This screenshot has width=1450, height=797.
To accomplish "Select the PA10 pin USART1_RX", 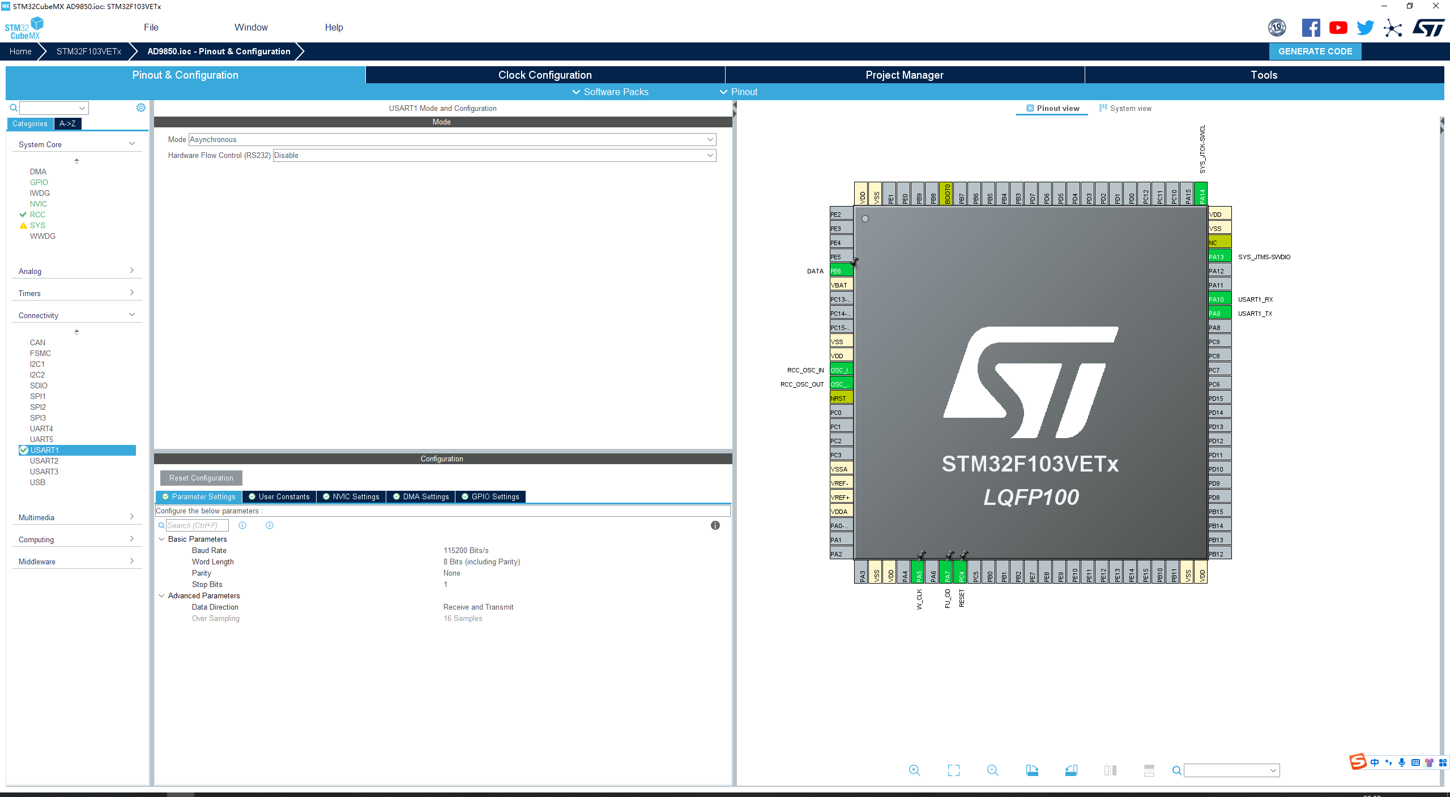I will pyautogui.click(x=1219, y=299).
